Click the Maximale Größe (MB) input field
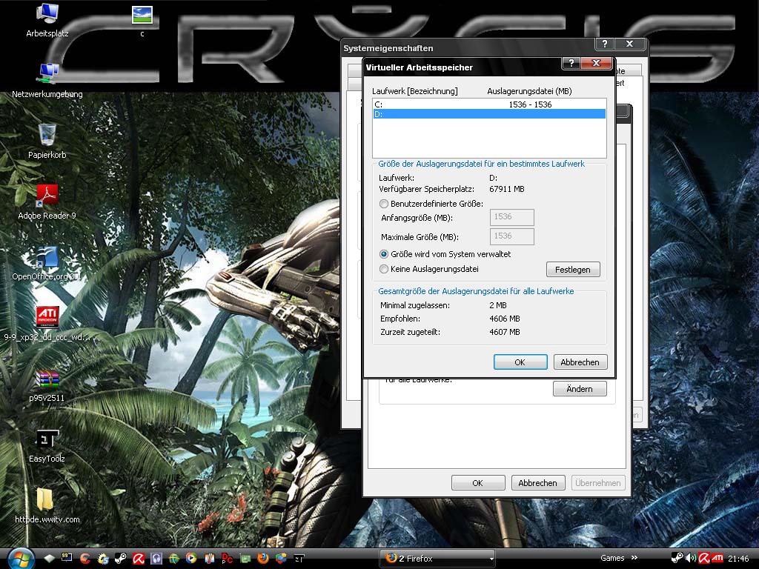The image size is (759, 569). (512, 236)
